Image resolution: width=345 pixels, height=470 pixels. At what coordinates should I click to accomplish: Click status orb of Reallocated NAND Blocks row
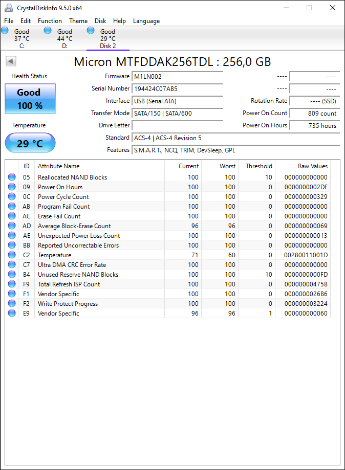[12, 177]
